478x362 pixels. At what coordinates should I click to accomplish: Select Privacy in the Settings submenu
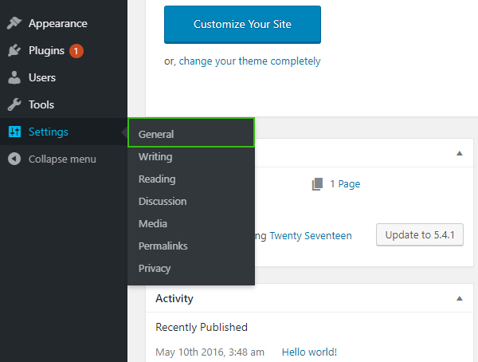[x=155, y=269]
